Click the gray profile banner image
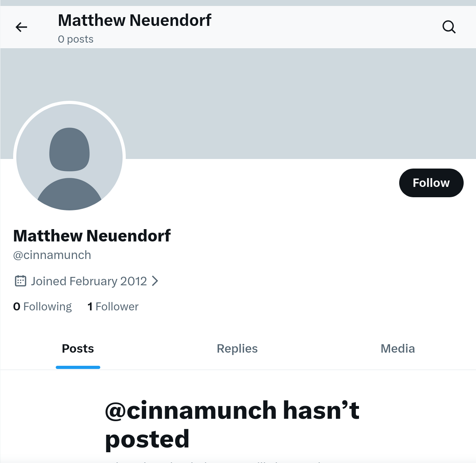The image size is (476, 463). point(279,104)
